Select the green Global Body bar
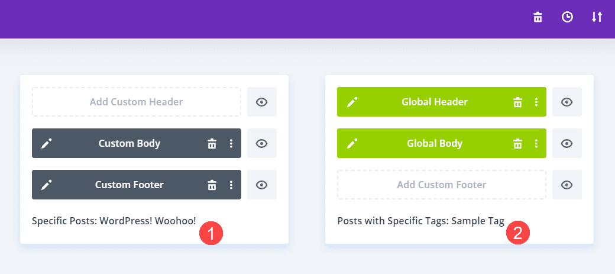 pyautogui.click(x=435, y=143)
